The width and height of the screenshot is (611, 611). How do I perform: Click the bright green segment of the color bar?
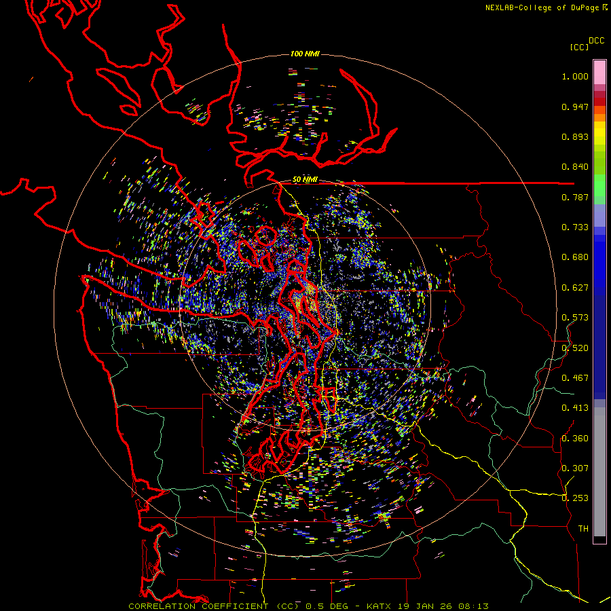click(x=599, y=185)
